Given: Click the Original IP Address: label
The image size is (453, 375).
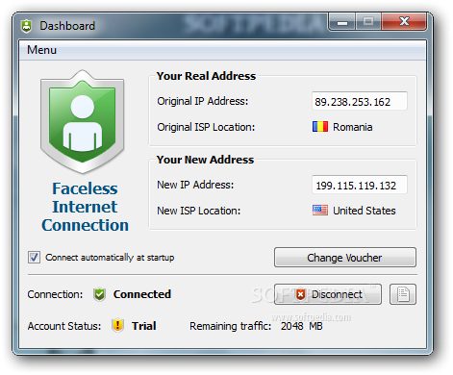Looking at the screenshot, I should [202, 101].
